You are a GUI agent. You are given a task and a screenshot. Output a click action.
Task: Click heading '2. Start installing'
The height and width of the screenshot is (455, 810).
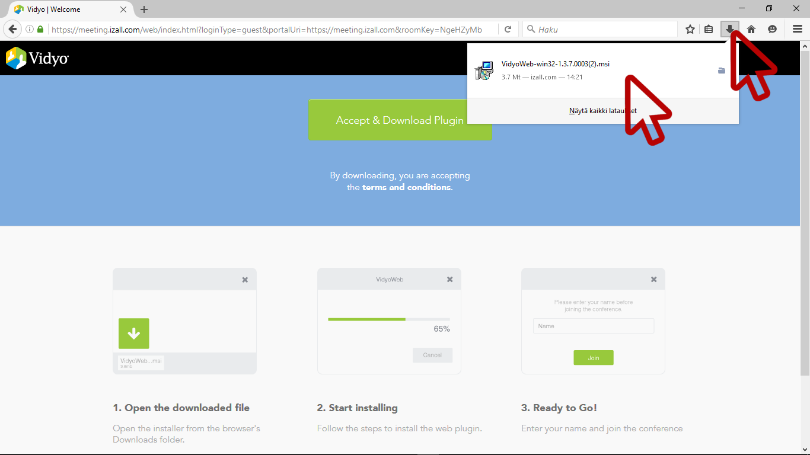[358, 408]
